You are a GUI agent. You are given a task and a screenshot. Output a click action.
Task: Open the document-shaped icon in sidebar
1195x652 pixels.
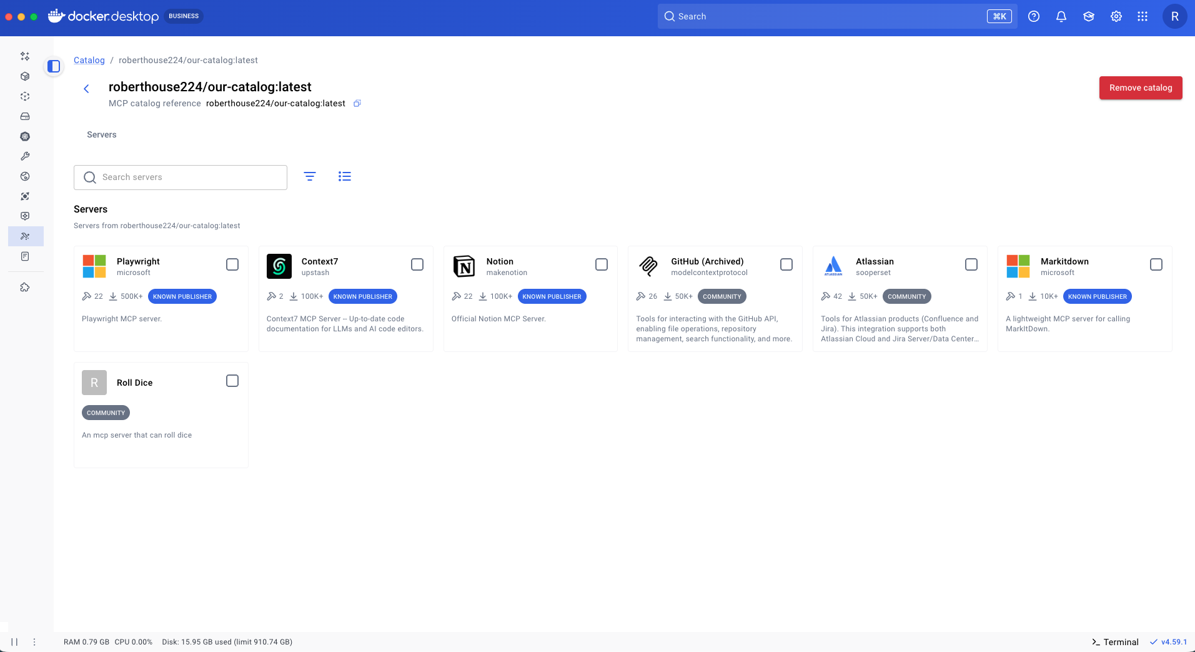[x=25, y=256]
